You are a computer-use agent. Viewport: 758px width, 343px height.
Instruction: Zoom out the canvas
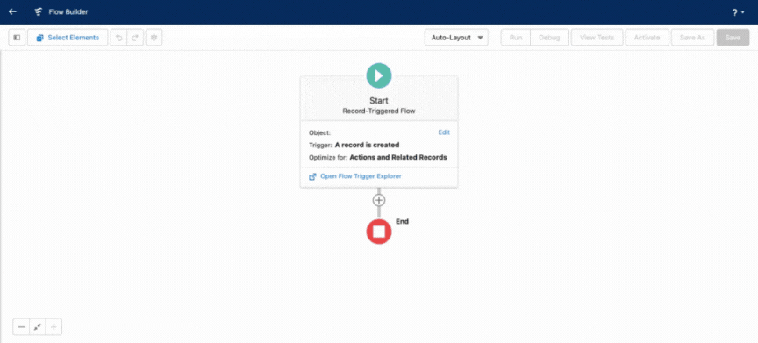click(21, 327)
